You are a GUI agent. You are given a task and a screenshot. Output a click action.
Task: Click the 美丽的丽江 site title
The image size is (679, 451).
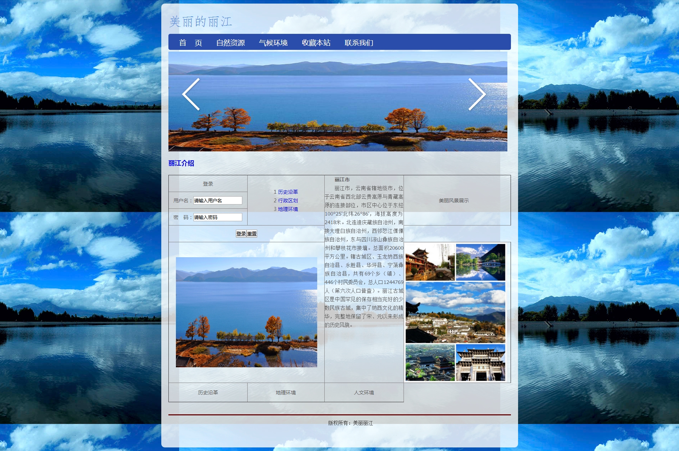201,22
